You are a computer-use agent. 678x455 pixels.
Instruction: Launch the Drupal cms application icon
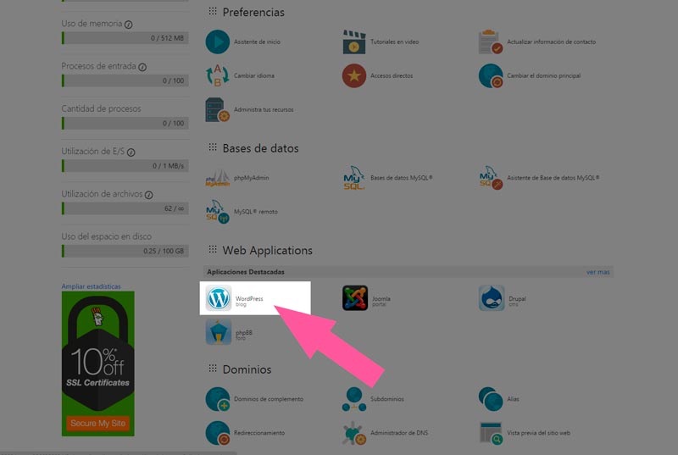491,298
